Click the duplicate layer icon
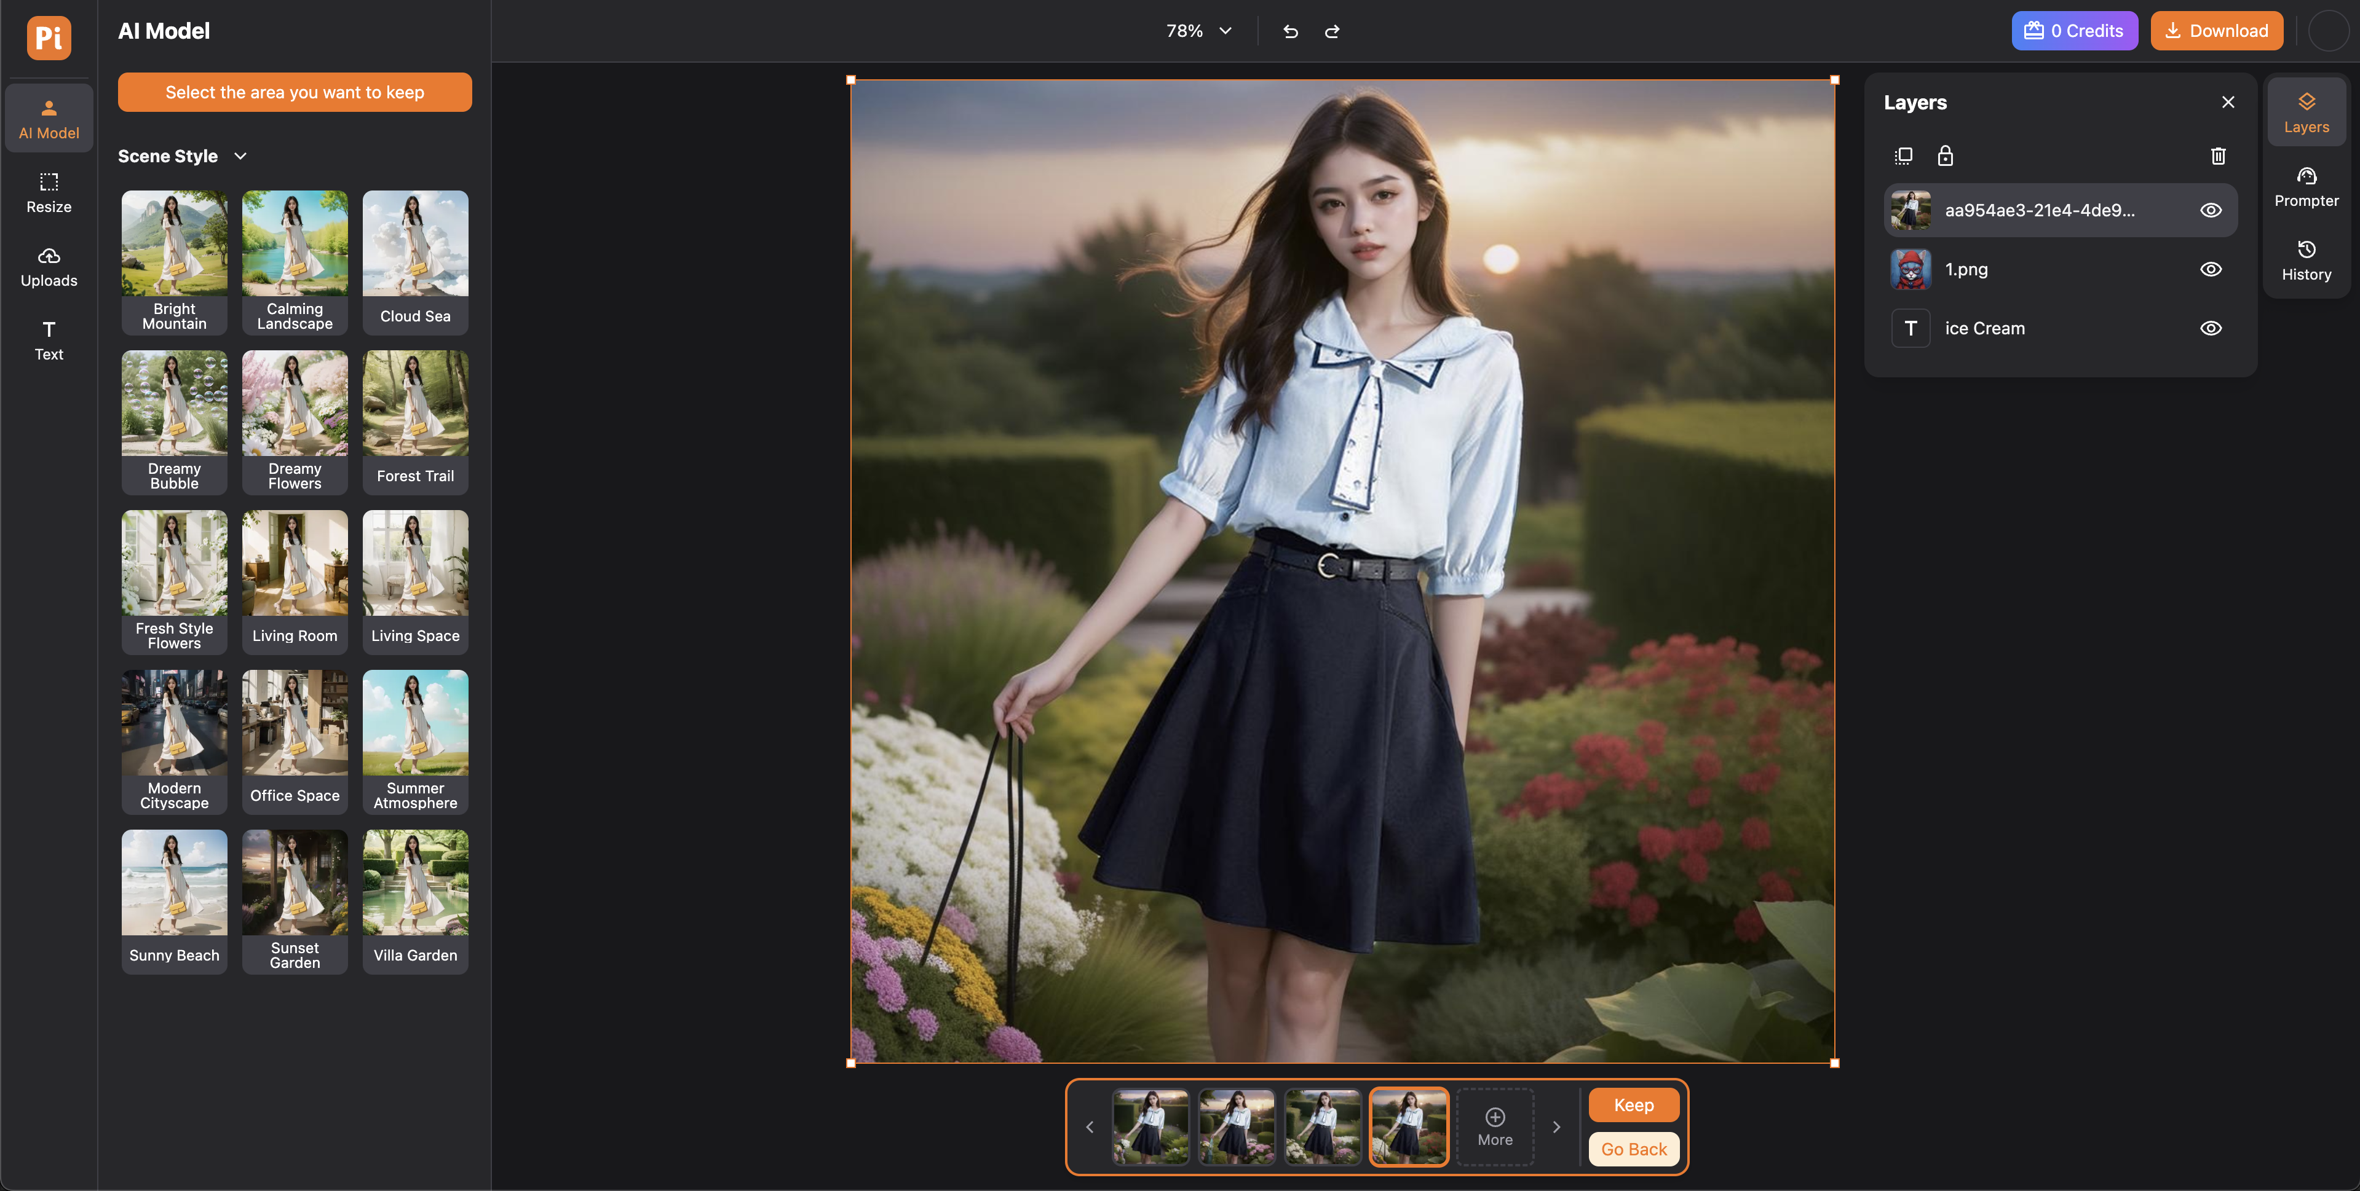Image resolution: width=2360 pixels, height=1191 pixels. (1903, 155)
